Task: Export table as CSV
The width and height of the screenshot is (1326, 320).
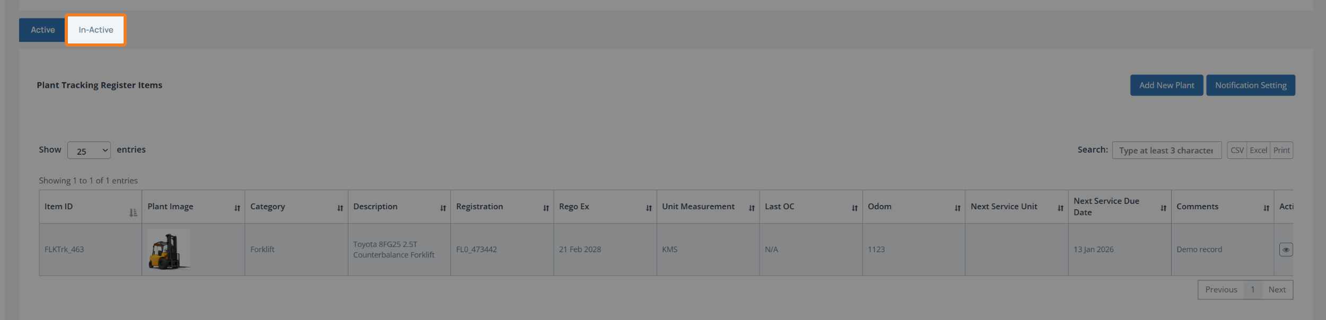Action: pyautogui.click(x=1237, y=150)
